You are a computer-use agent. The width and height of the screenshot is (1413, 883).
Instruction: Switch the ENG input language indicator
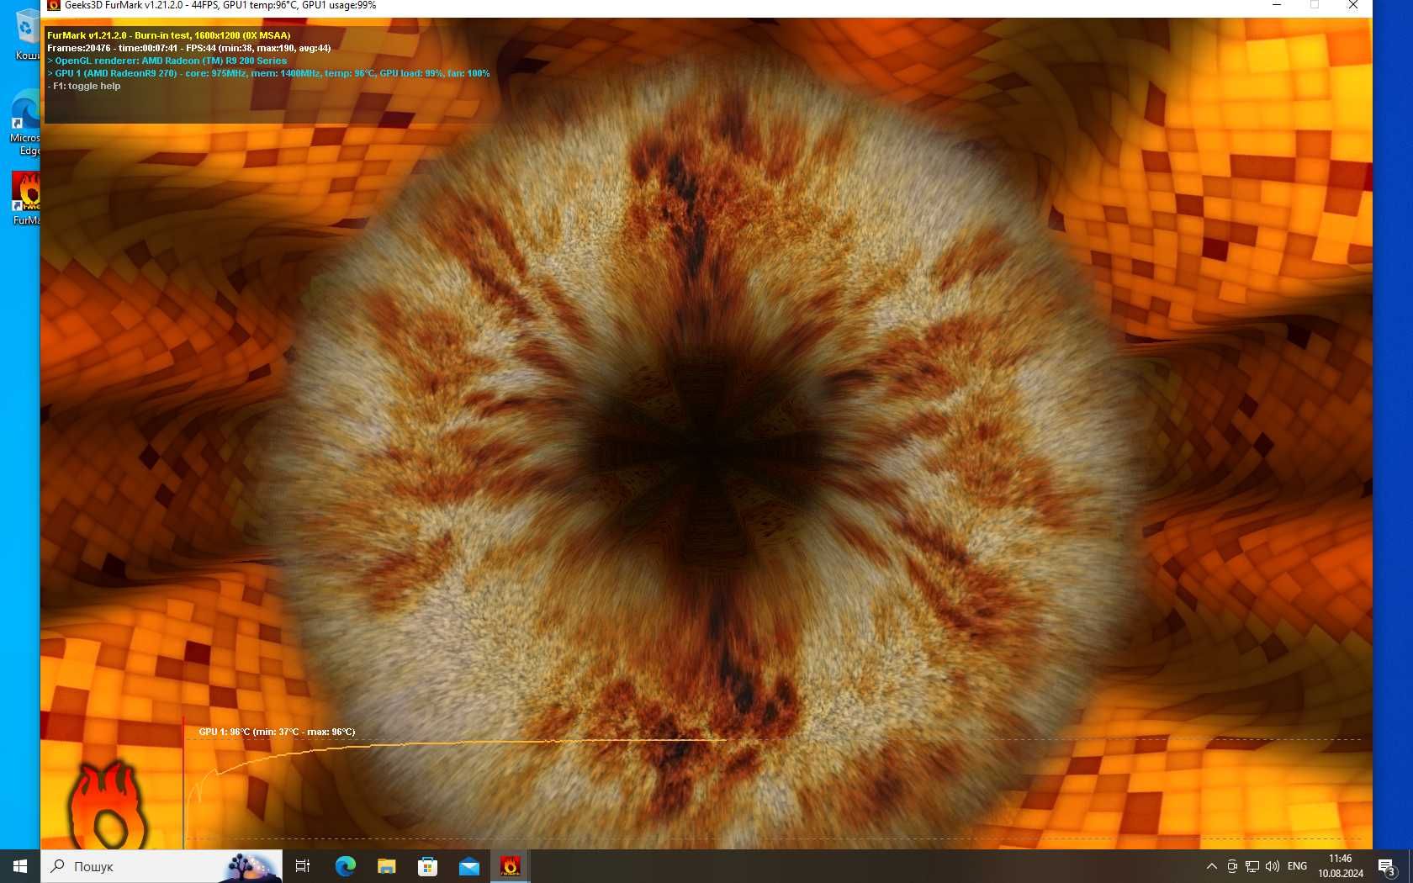click(1298, 866)
